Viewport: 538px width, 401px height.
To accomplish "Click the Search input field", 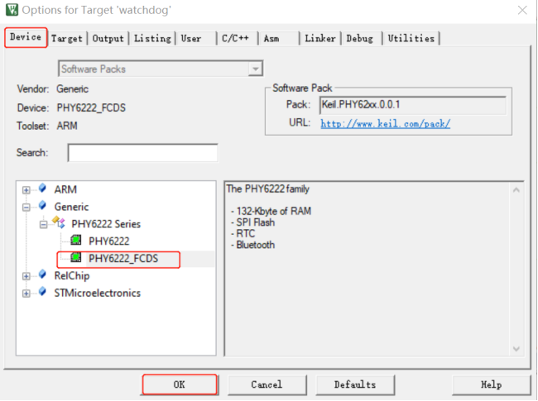I will (142, 152).
